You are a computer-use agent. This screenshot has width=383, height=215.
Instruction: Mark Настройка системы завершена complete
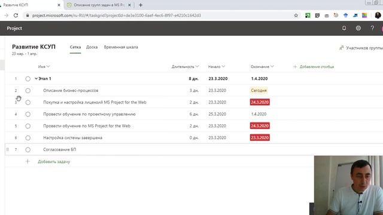(x=28, y=138)
